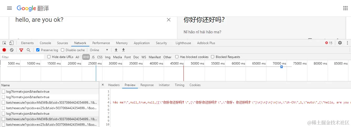Filter requests by Other type

click(x=167, y=57)
